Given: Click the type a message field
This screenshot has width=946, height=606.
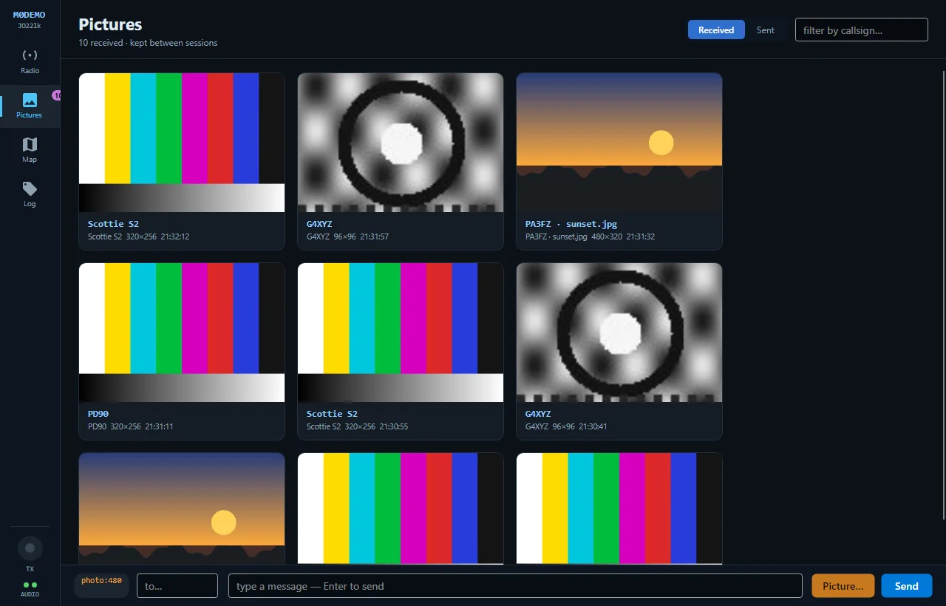Looking at the screenshot, I should pyautogui.click(x=515, y=585).
